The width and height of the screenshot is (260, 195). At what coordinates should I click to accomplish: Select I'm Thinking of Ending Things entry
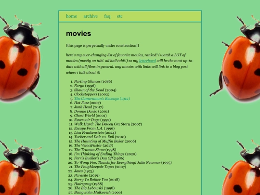click(x=105, y=154)
